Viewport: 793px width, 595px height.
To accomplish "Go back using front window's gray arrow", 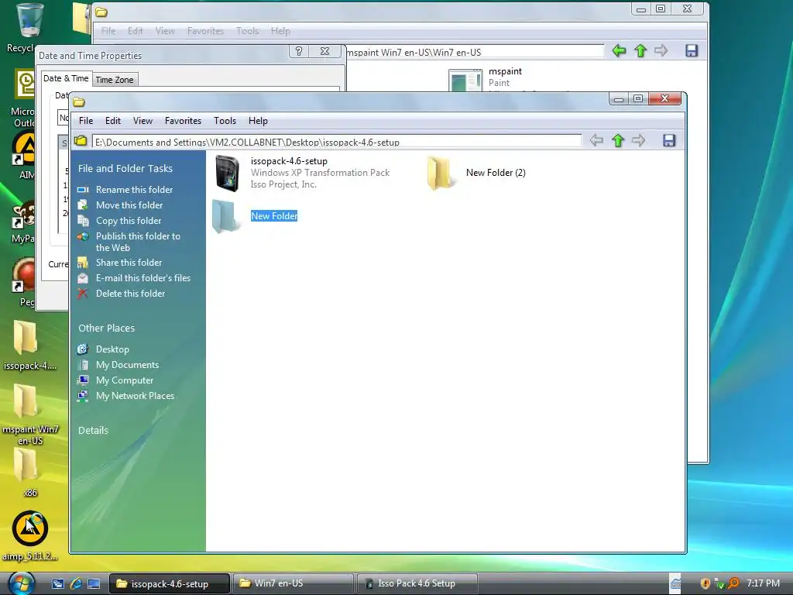I will (x=596, y=141).
